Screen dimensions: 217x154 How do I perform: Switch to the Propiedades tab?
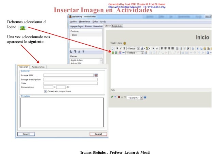click(117, 26)
